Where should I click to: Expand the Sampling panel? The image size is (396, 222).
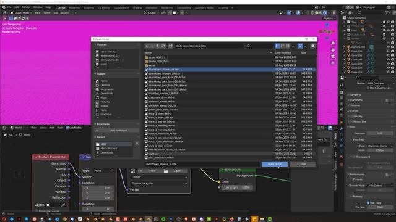[355, 94]
